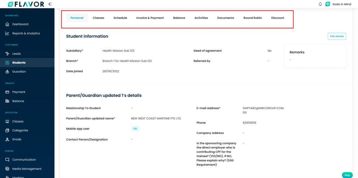Click the Flavor logo

[26, 4]
